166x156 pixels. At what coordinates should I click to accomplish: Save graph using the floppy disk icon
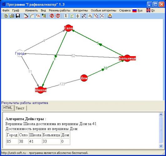pos(18,16)
